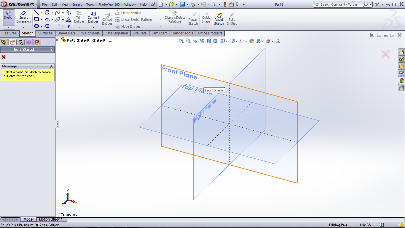Cancel Edit Sketch with red X
This screenshot has width=405, height=228.
(x=4, y=57)
